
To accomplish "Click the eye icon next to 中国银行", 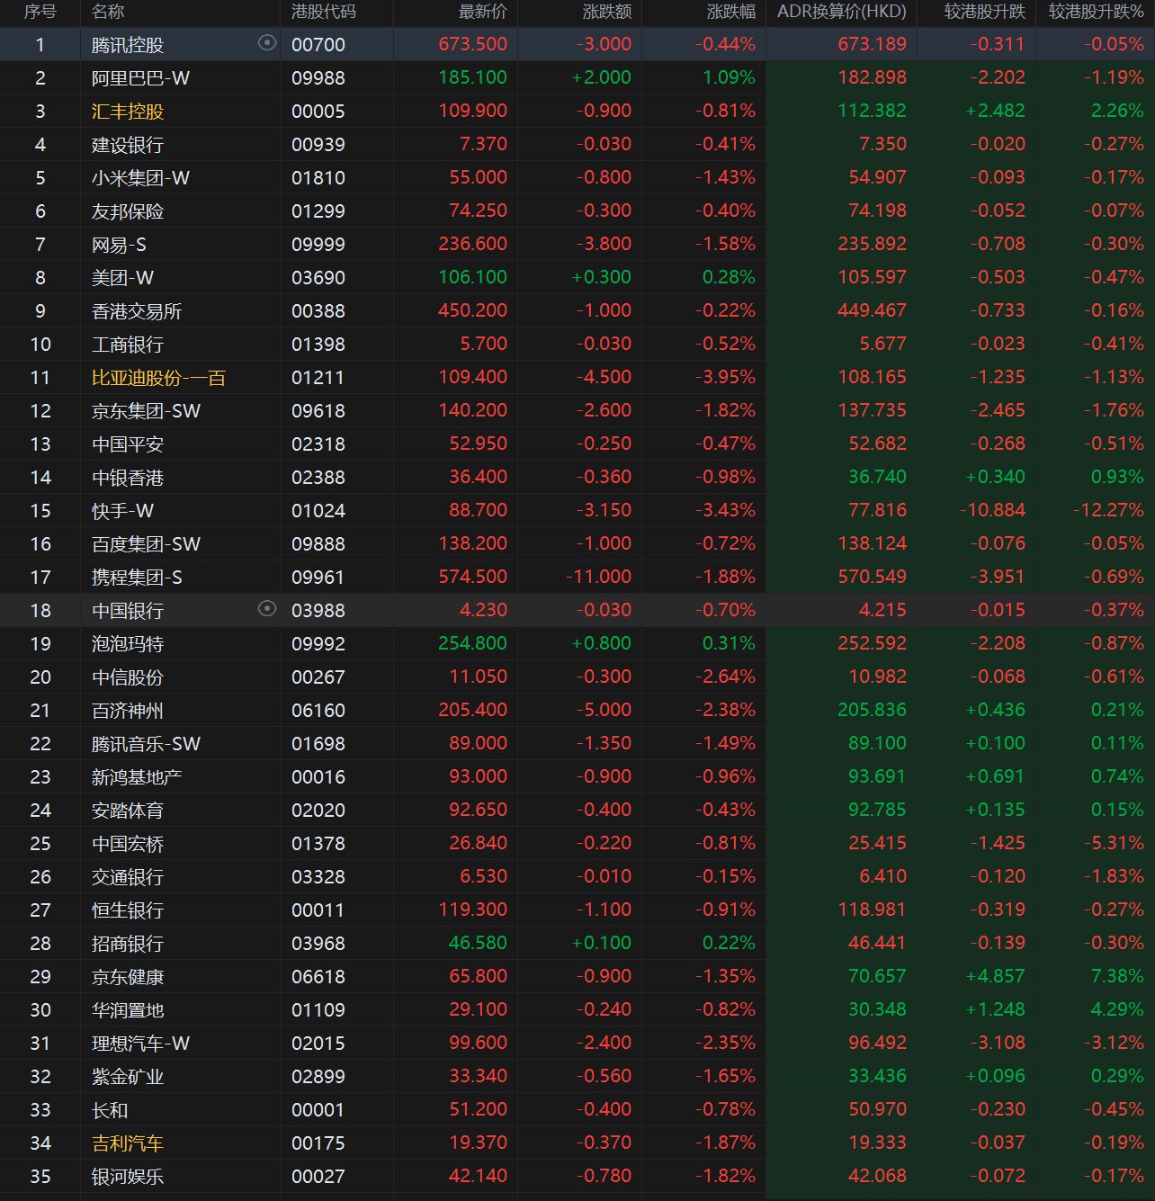I will [267, 610].
